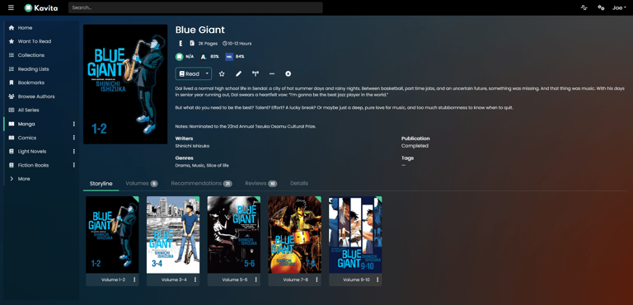Open Volume 7-8 cover thumbnail
Screen dimensions: 633x305
point(295,235)
